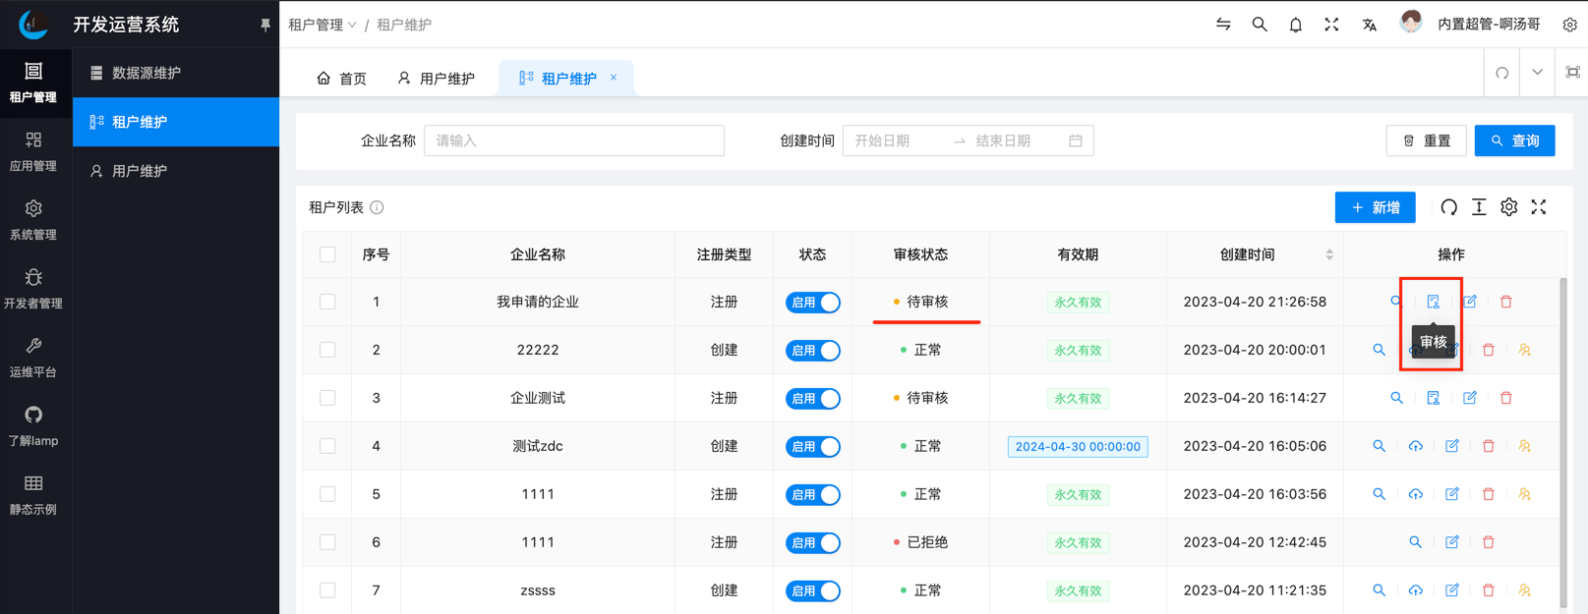
Task: View details of row 6 tenant
Action: [1415, 542]
